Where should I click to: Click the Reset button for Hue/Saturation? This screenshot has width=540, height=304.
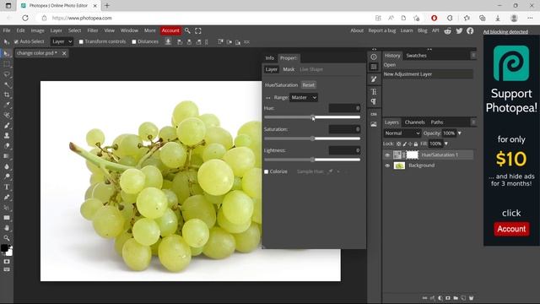tap(308, 84)
